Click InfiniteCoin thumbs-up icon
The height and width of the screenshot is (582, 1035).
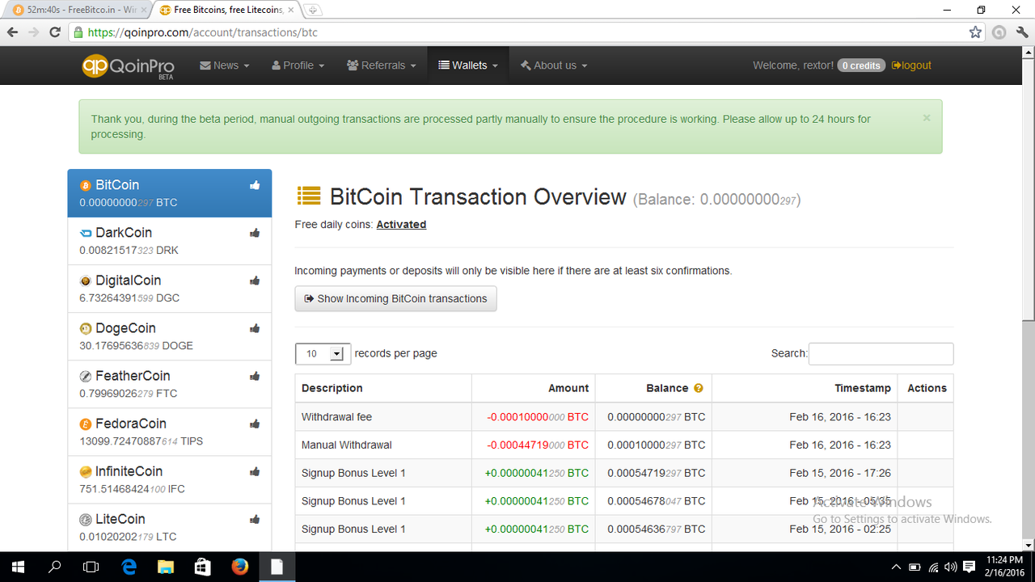coord(255,471)
